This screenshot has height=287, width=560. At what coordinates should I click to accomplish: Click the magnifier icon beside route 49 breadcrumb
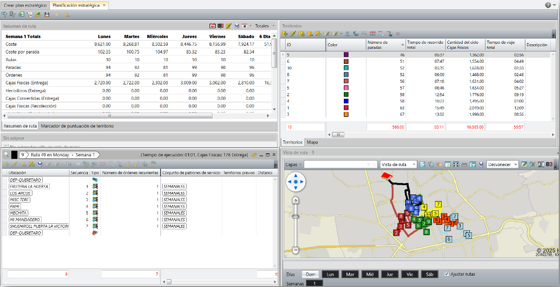click(x=6, y=155)
